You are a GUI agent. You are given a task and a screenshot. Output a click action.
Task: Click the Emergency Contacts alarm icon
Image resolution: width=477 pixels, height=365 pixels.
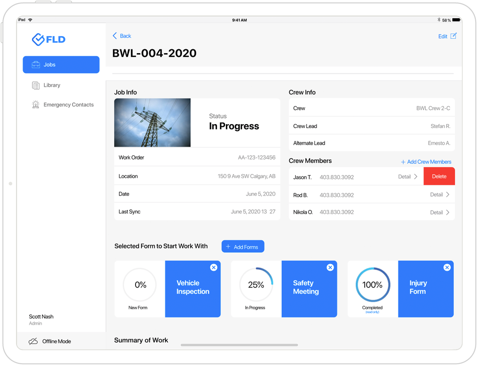[35, 104]
